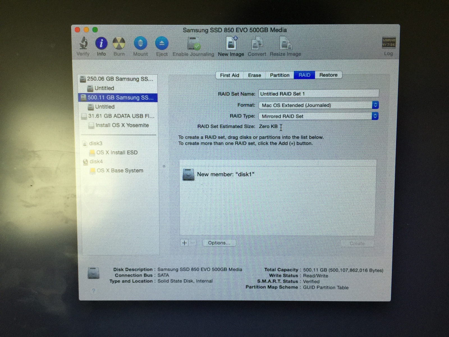Click the 'Zero KB' estimated size value

tap(268, 126)
